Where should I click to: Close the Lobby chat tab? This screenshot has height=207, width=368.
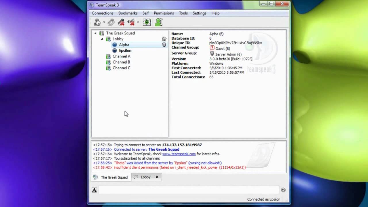(x=157, y=177)
